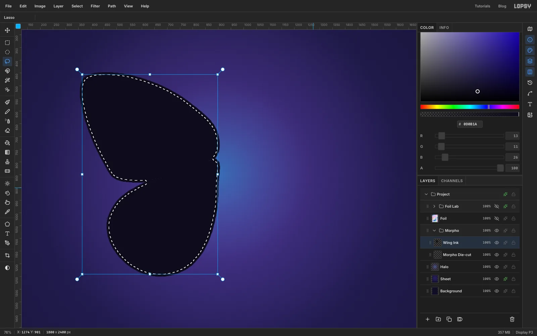
Task: Hide the Wing Ink layer
Action: (497, 243)
